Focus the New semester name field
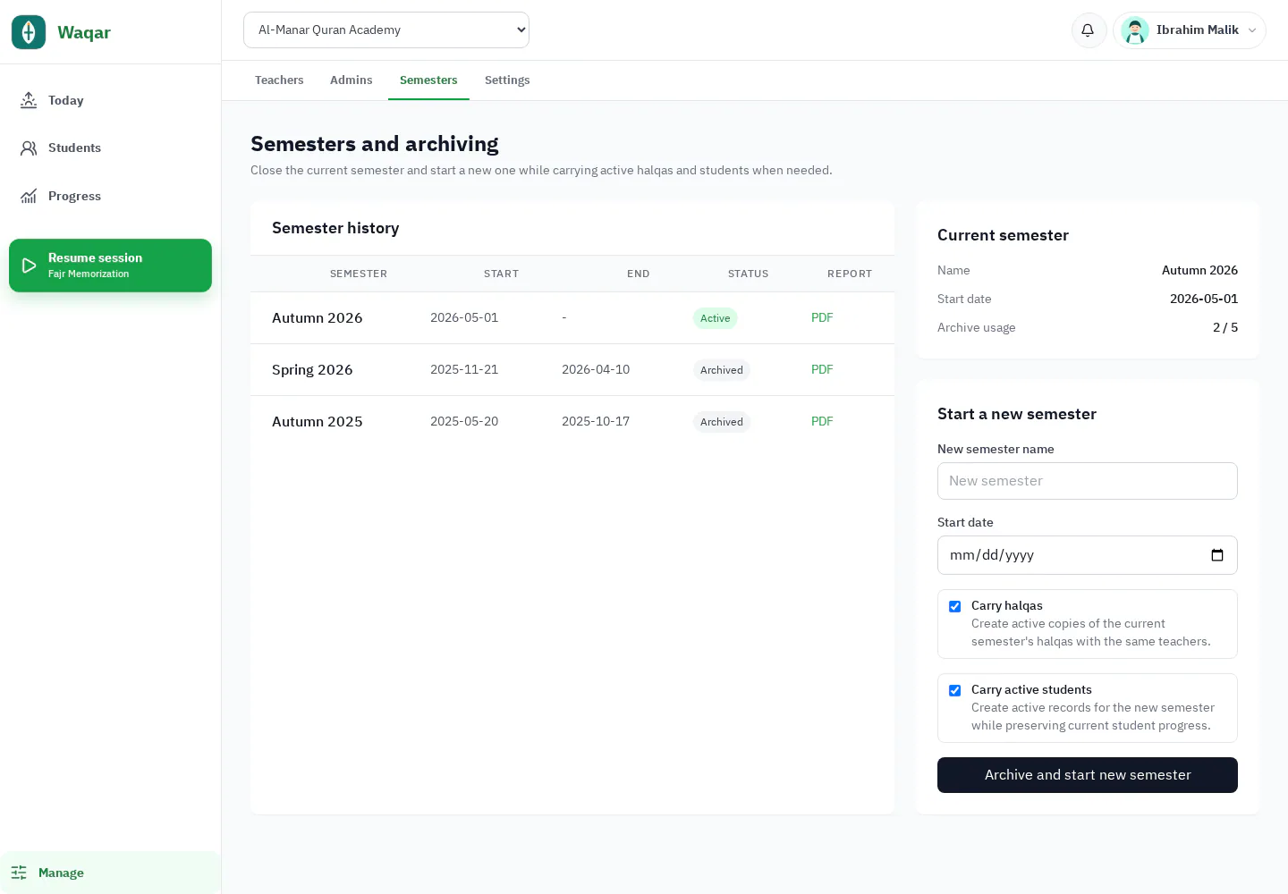Screen dimensions: 1288x894 (1088, 481)
